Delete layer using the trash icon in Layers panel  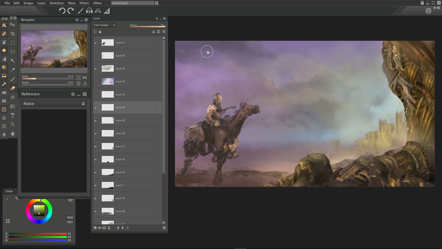(x=109, y=228)
